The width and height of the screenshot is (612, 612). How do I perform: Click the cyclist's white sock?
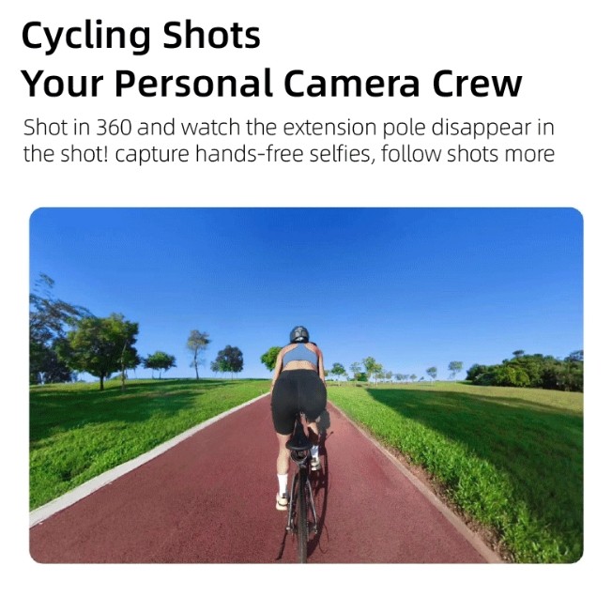[x=283, y=484]
